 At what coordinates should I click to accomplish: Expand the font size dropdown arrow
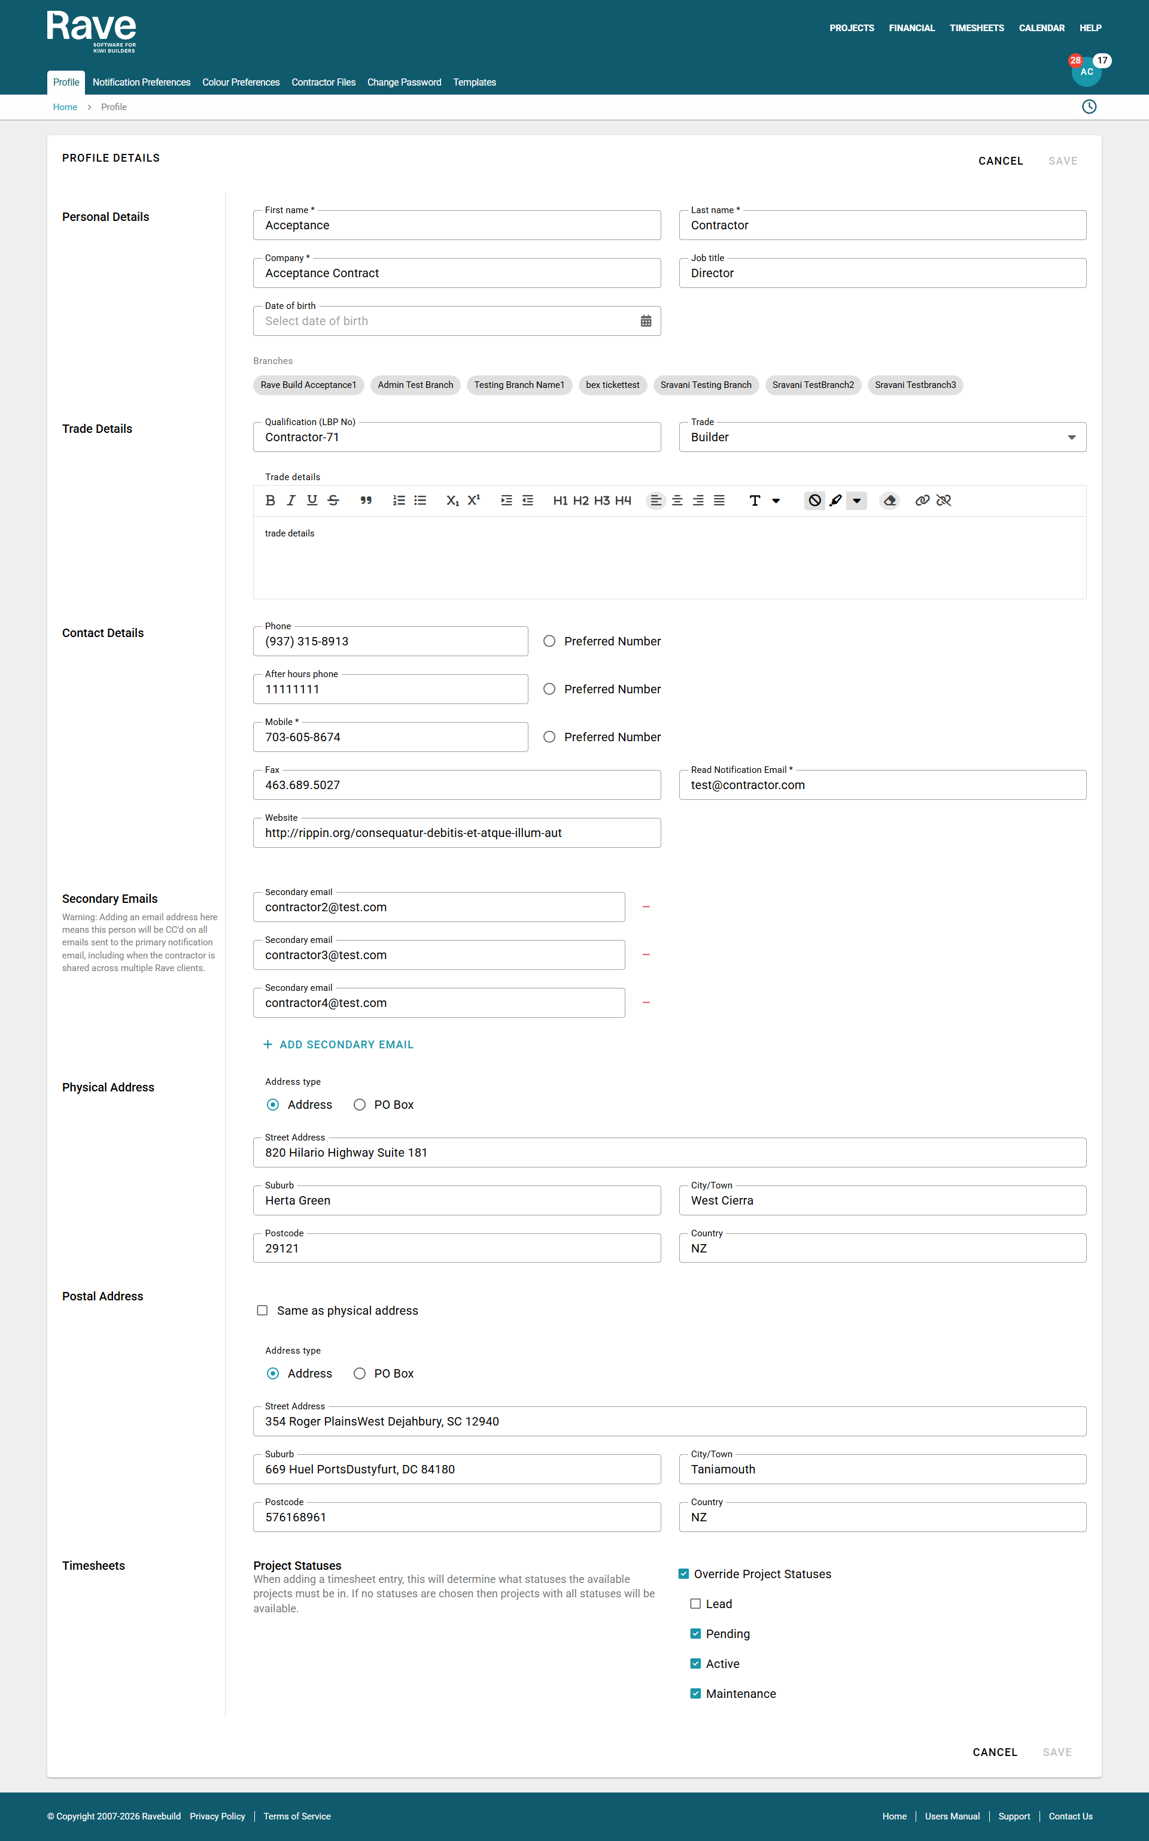click(x=776, y=500)
